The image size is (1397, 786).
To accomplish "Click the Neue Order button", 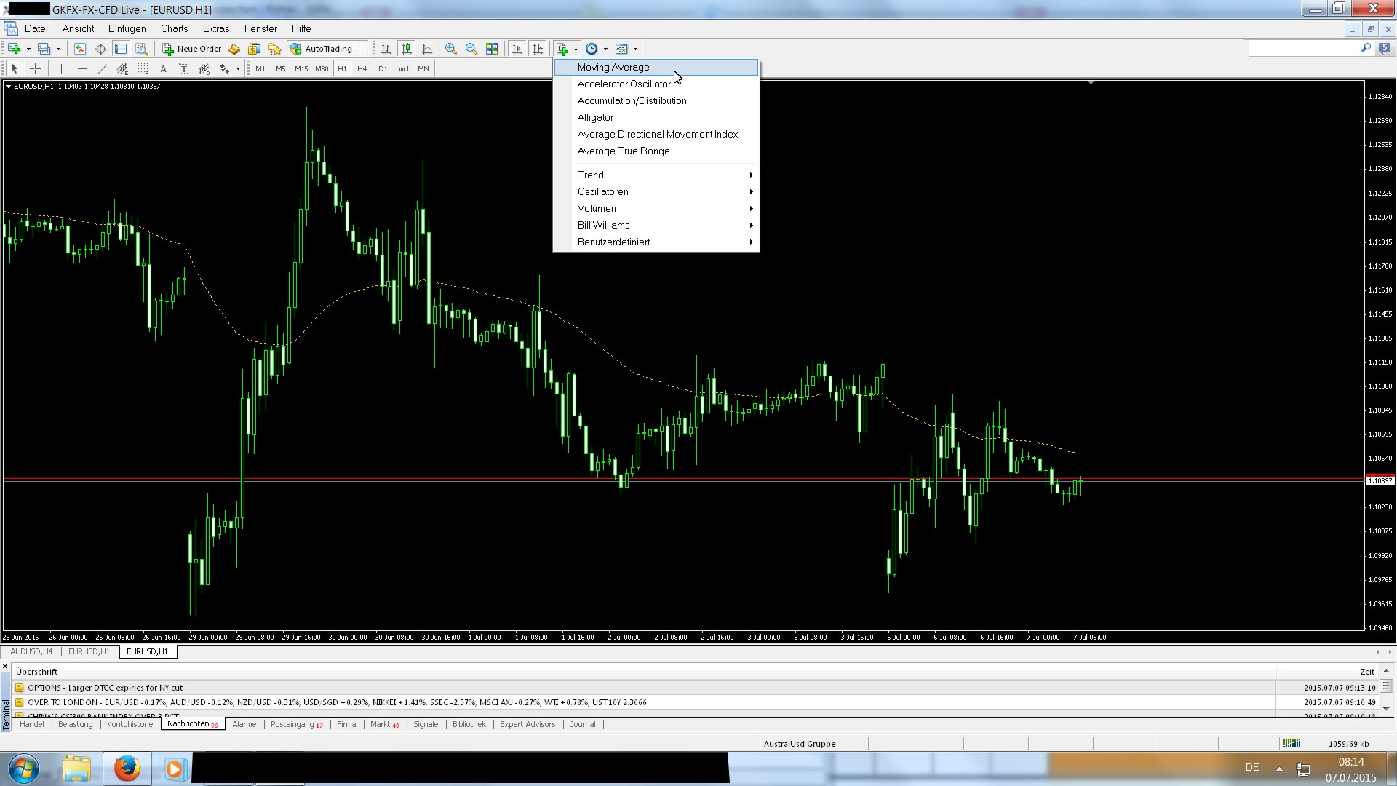I will 192,49.
